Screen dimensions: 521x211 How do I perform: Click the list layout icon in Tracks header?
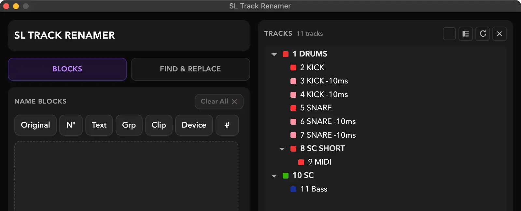pos(466,34)
